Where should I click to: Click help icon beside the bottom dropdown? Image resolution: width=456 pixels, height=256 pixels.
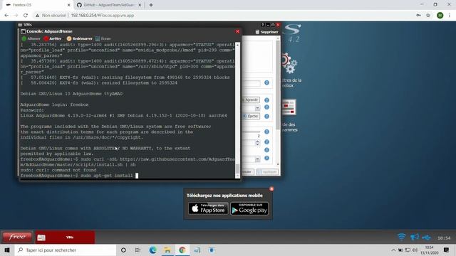pos(266,158)
